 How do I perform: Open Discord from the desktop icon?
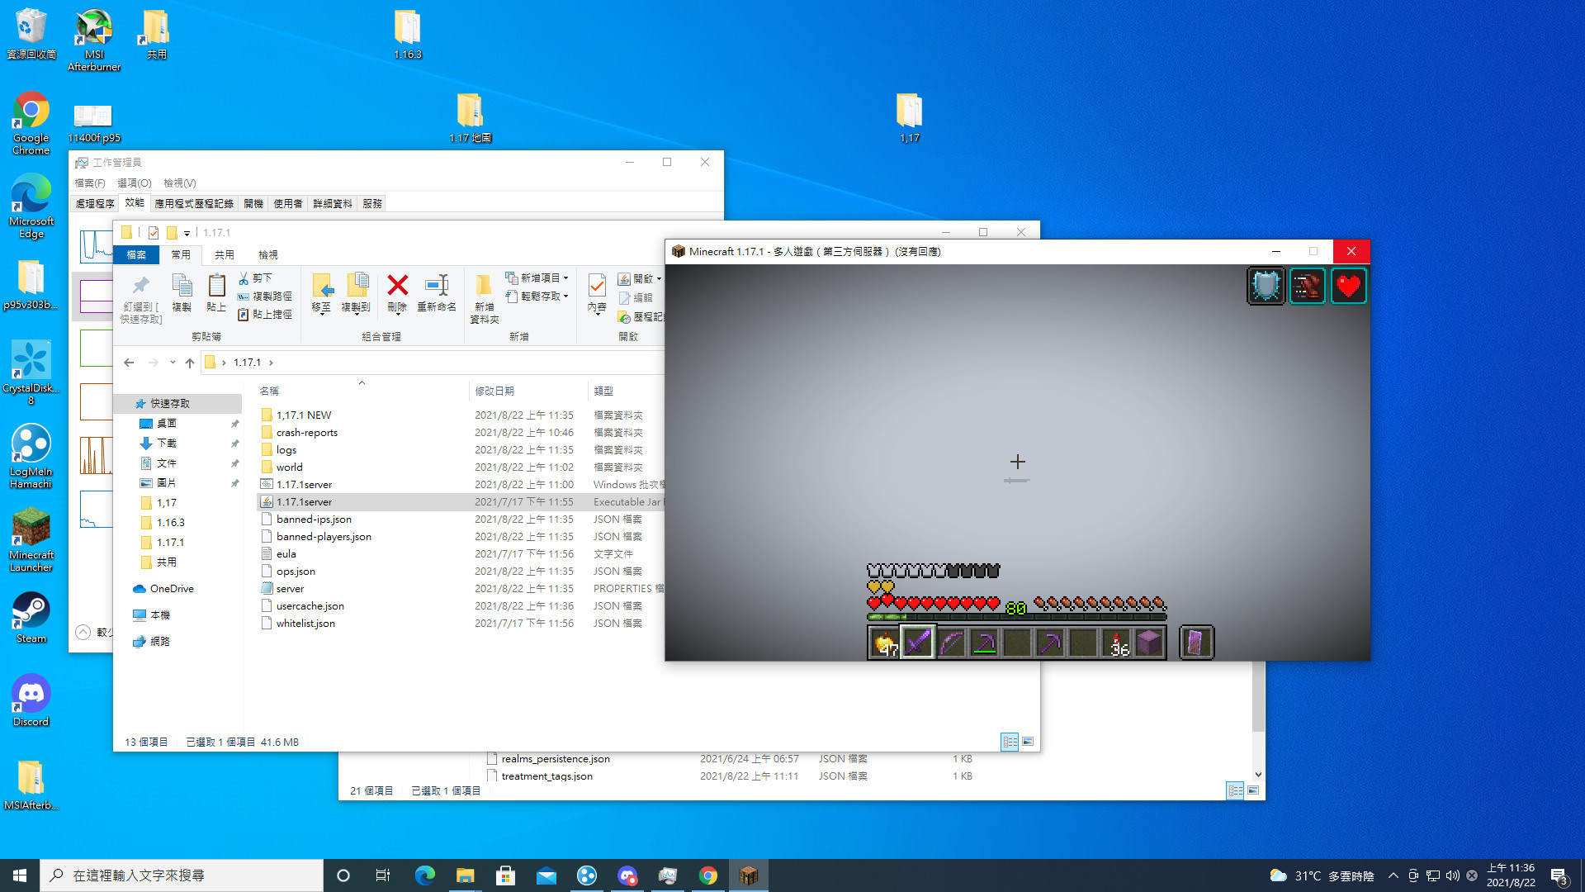pyautogui.click(x=31, y=694)
